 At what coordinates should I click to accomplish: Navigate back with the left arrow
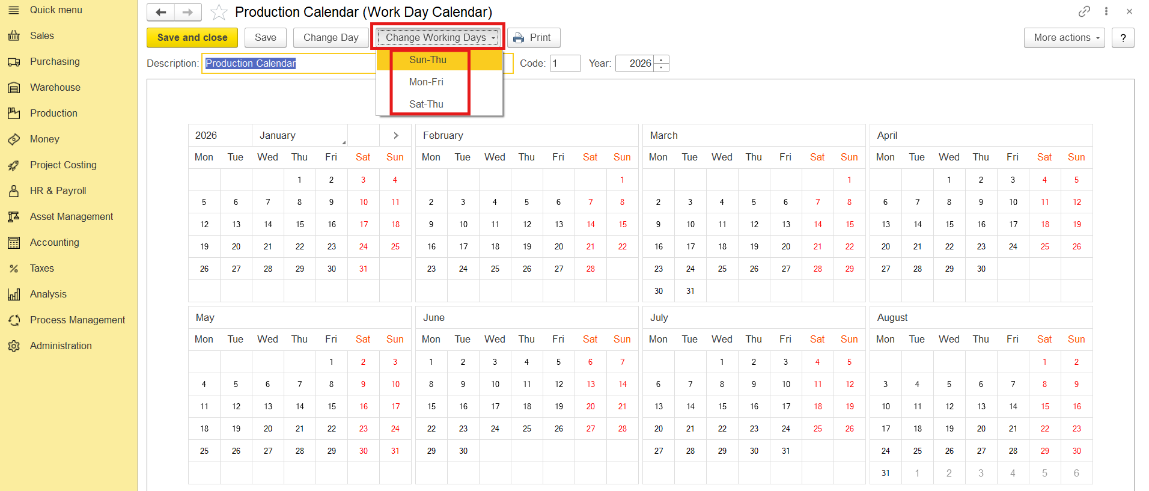click(160, 12)
